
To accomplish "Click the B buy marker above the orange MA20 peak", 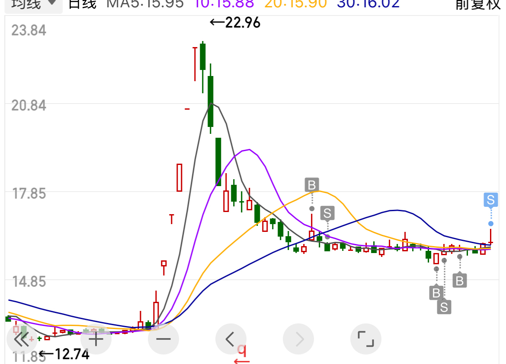I will click(312, 185).
